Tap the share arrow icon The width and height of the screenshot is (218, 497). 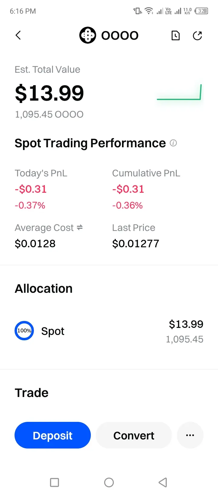(197, 35)
